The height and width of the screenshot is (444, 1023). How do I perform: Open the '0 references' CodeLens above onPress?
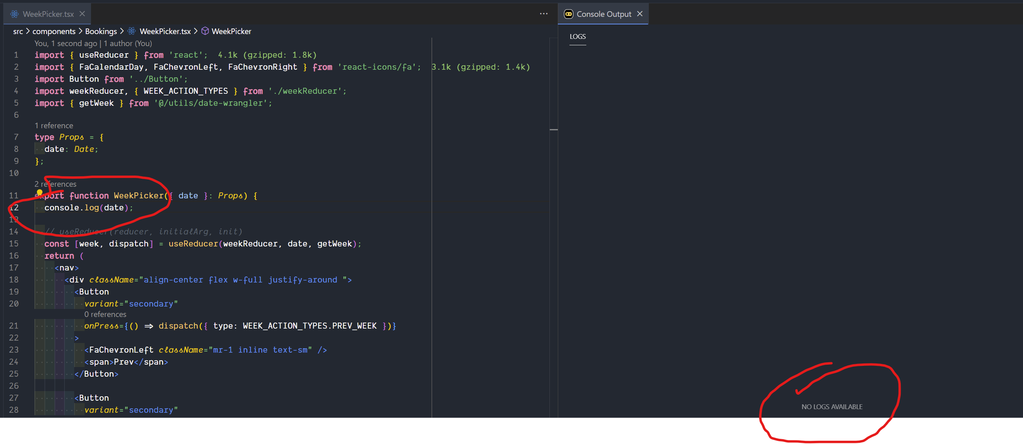tap(105, 314)
